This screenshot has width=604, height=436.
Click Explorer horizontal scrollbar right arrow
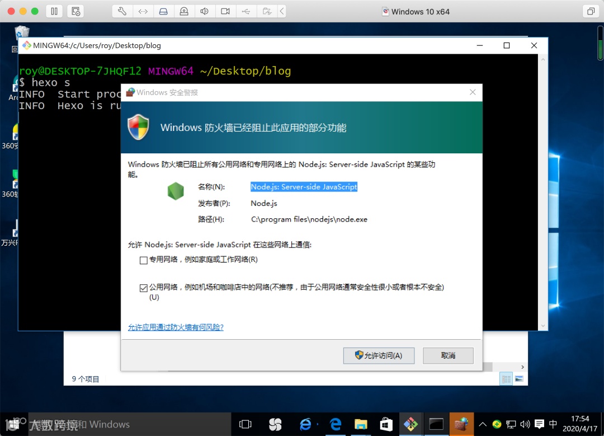tap(522, 367)
